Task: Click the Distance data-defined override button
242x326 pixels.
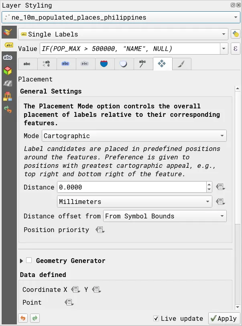Action: 220,187
